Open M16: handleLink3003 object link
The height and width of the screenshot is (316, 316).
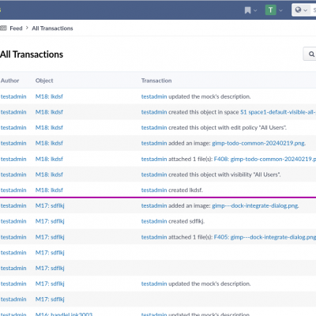(x=64, y=314)
